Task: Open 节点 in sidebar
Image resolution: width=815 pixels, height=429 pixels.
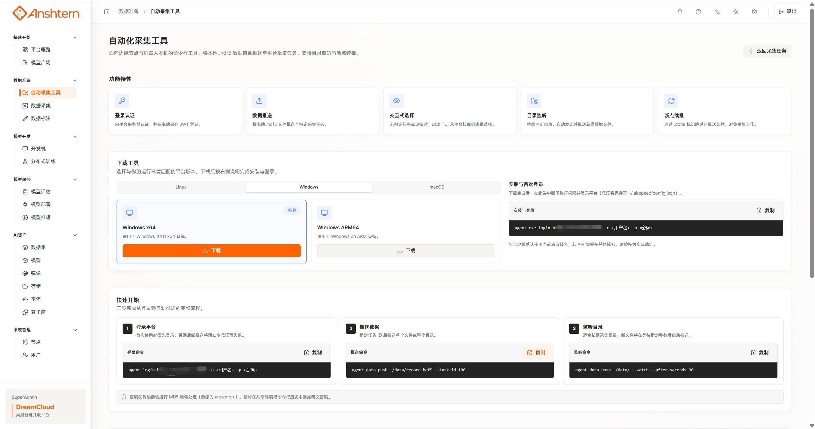Action: pos(47,342)
